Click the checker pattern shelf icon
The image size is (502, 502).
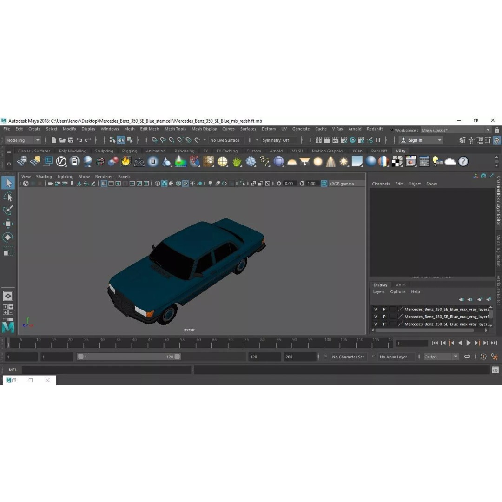pos(397,162)
